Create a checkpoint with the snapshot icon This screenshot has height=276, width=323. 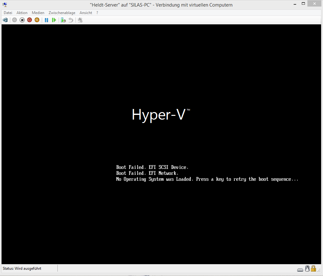(63, 20)
